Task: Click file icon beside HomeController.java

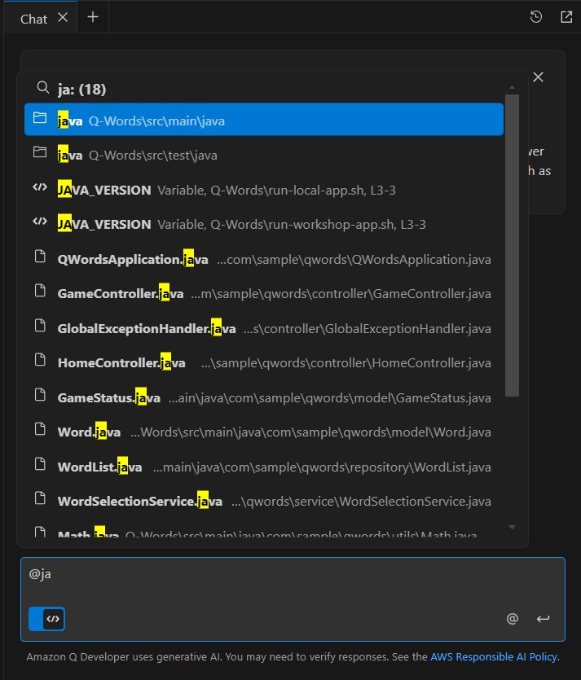Action: 40,359
